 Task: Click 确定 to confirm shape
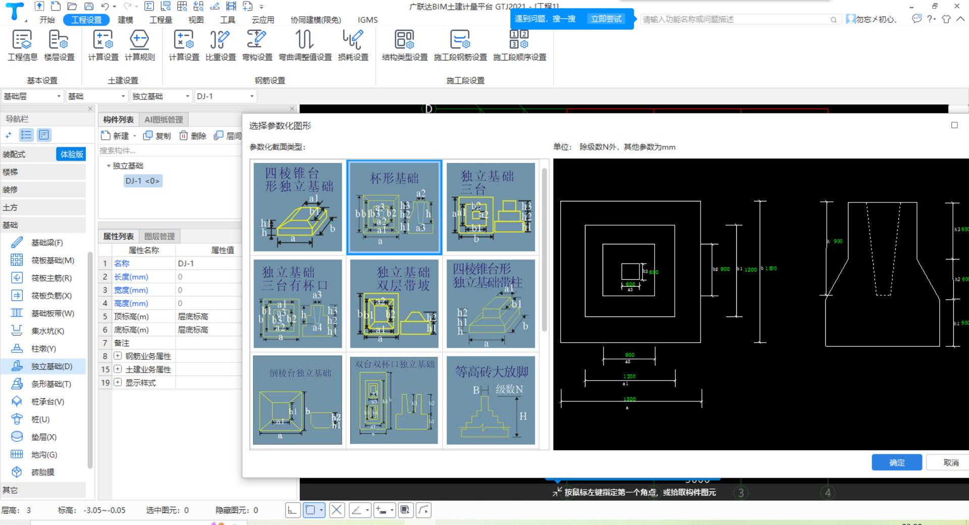tap(897, 462)
